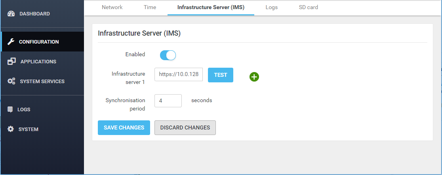Viewport: 442px width, 175px height.
Task: Toggle the IMS Enabled switch
Action: [x=168, y=55]
